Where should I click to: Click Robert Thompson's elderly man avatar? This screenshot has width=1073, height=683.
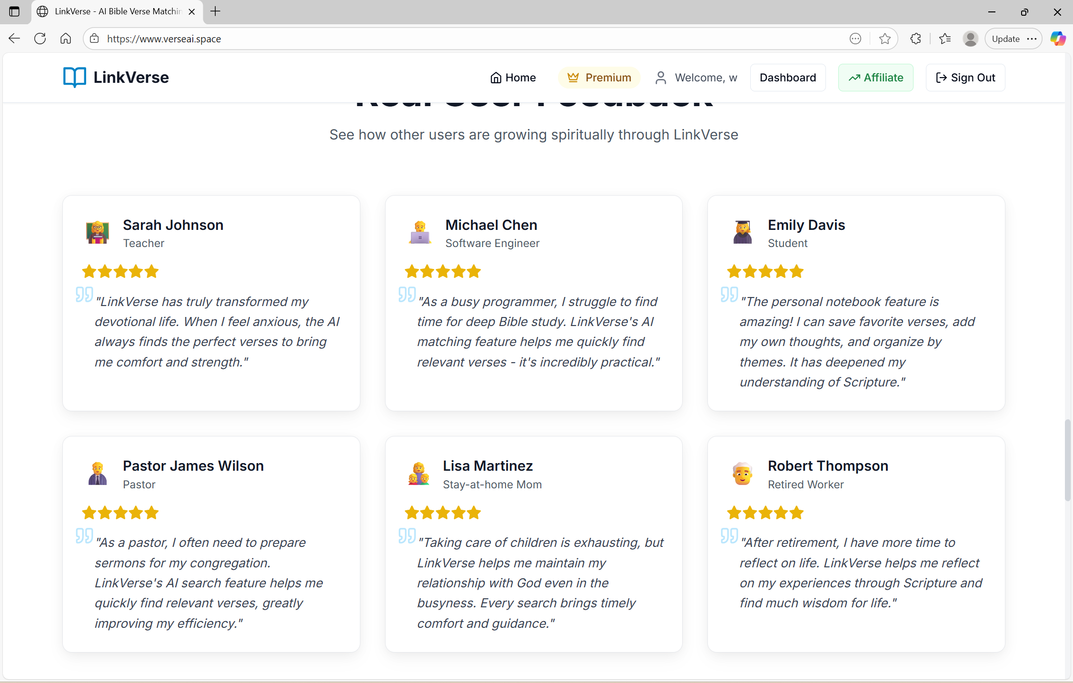[742, 474]
